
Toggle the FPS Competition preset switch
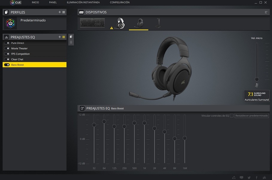tap(7, 54)
